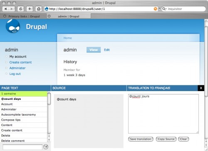Close the translation panel with X
Viewport: 208px width, 151px height.
[x=201, y=88]
